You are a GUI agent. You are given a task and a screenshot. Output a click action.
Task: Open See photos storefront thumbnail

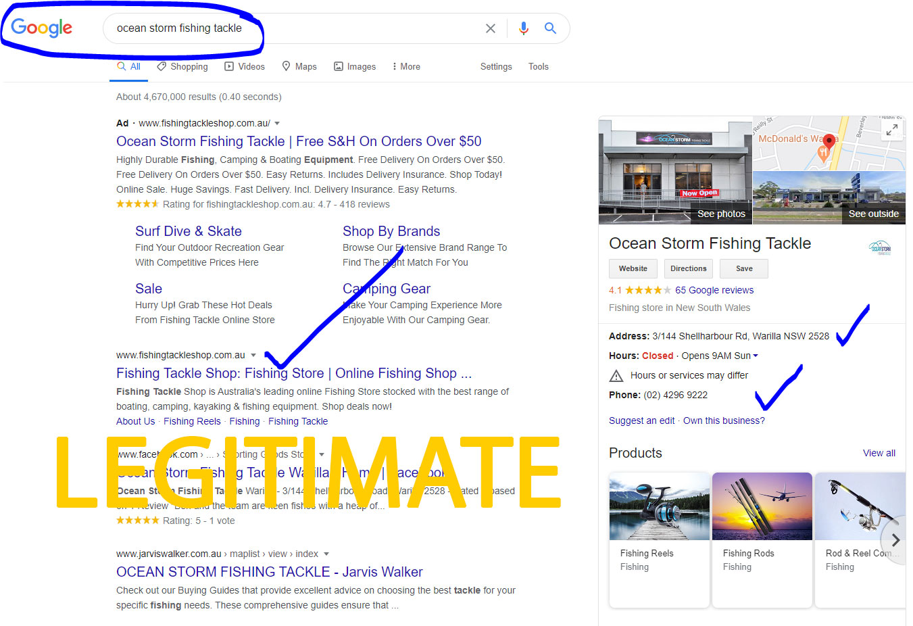tap(675, 170)
